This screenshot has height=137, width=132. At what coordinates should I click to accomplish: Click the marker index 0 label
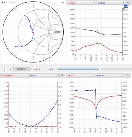coord(10,69)
